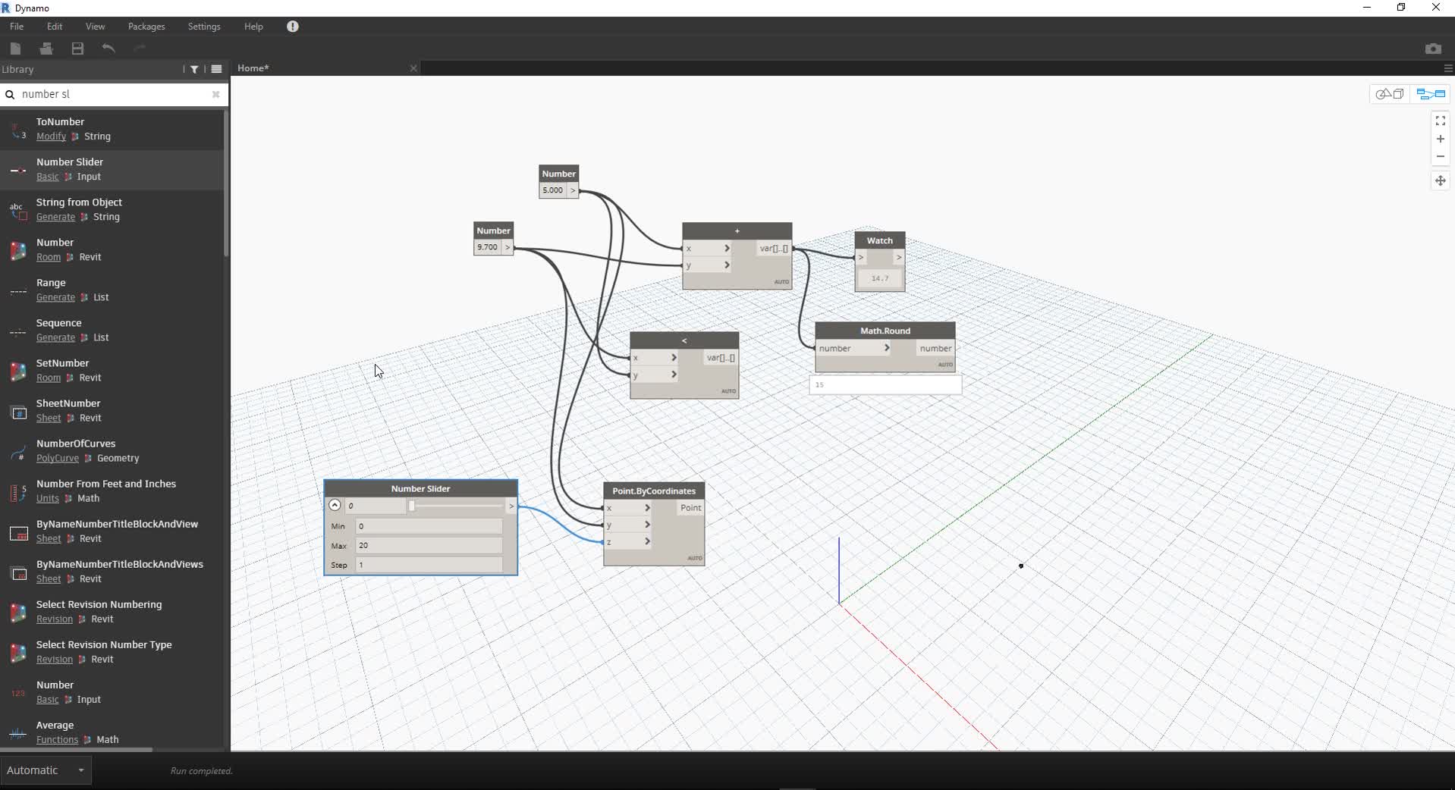Select the Home* workspace tab

pos(253,67)
